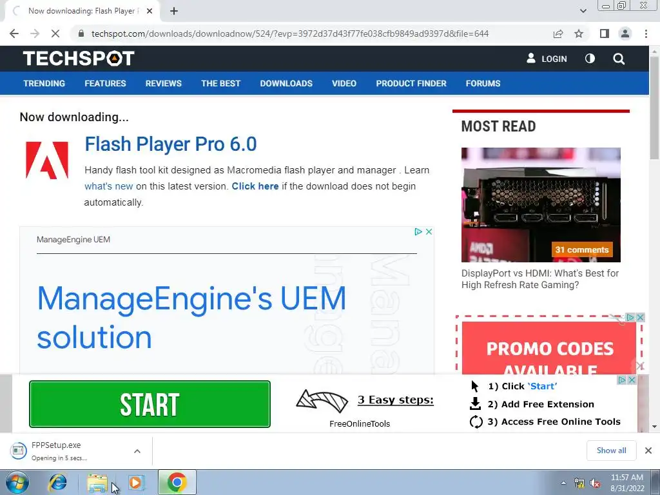Click the "3 Easy steps:" heading
The height and width of the screenshot is (495, 660).
tap(396, 400)
